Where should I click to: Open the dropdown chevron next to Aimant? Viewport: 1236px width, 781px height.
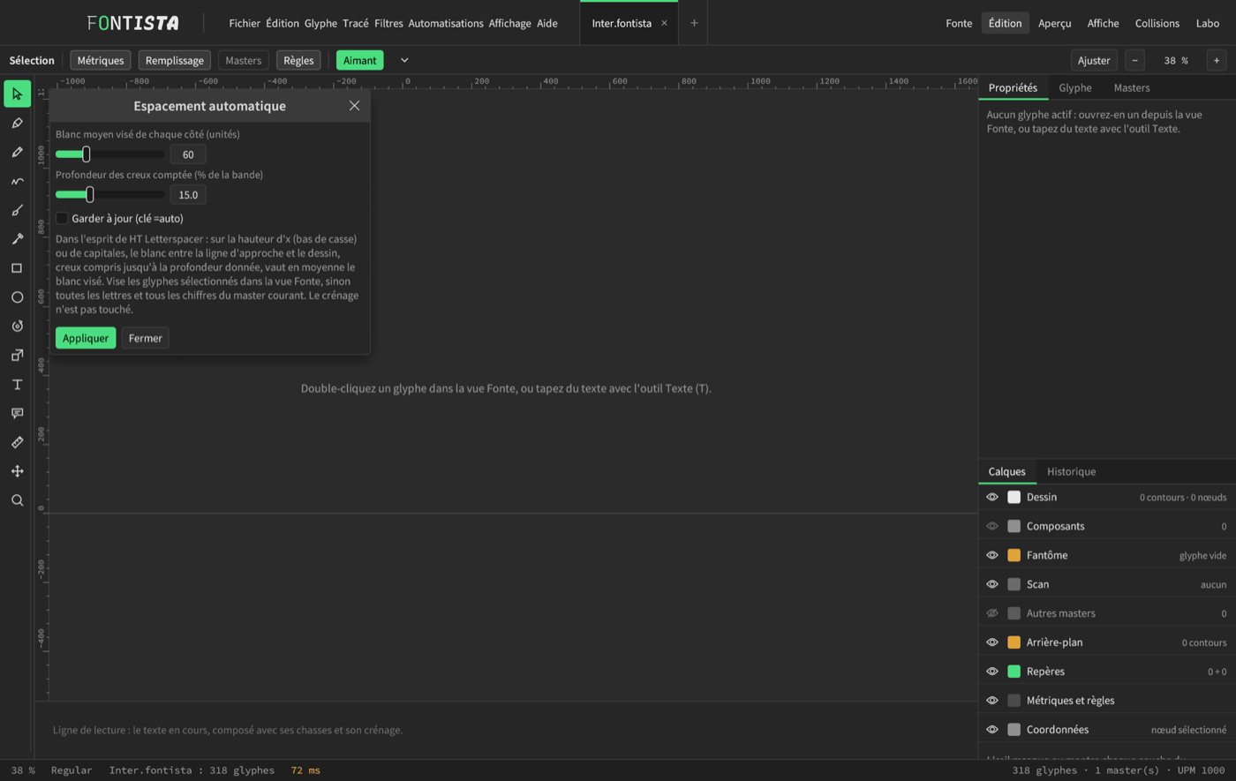(404, 60)
